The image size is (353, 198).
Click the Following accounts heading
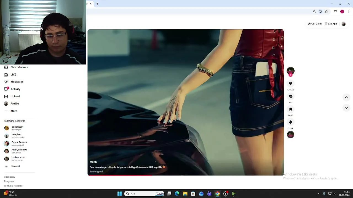[x=14, y=121]
